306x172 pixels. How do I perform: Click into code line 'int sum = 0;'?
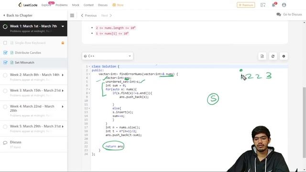[116, 86]
